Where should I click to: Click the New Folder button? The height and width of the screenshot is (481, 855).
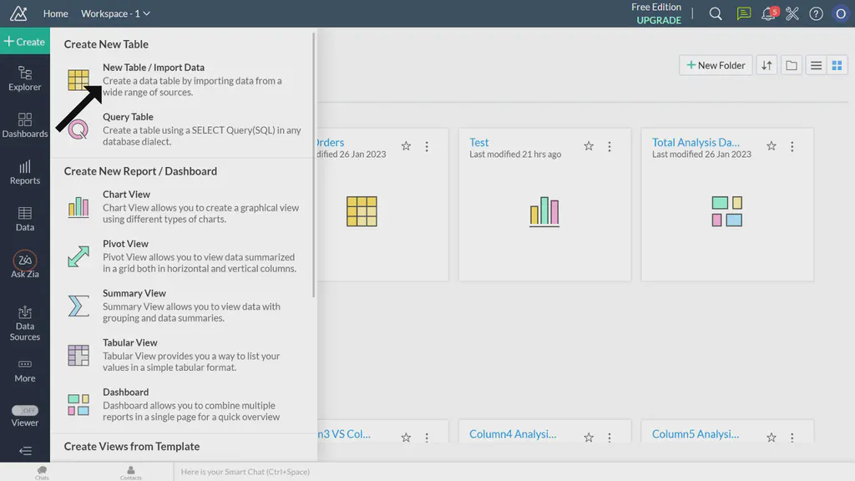(x=715, y=65)
